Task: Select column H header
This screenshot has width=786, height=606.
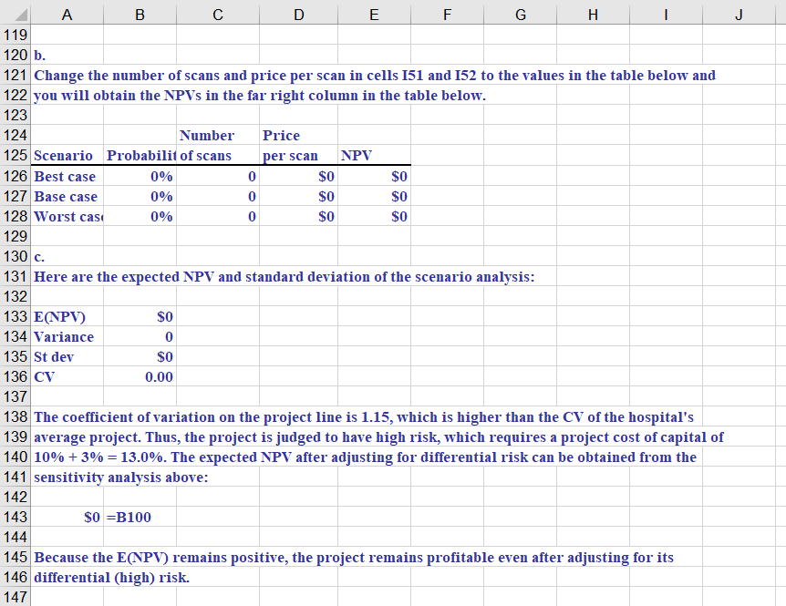Action: (x=593, y=15)
